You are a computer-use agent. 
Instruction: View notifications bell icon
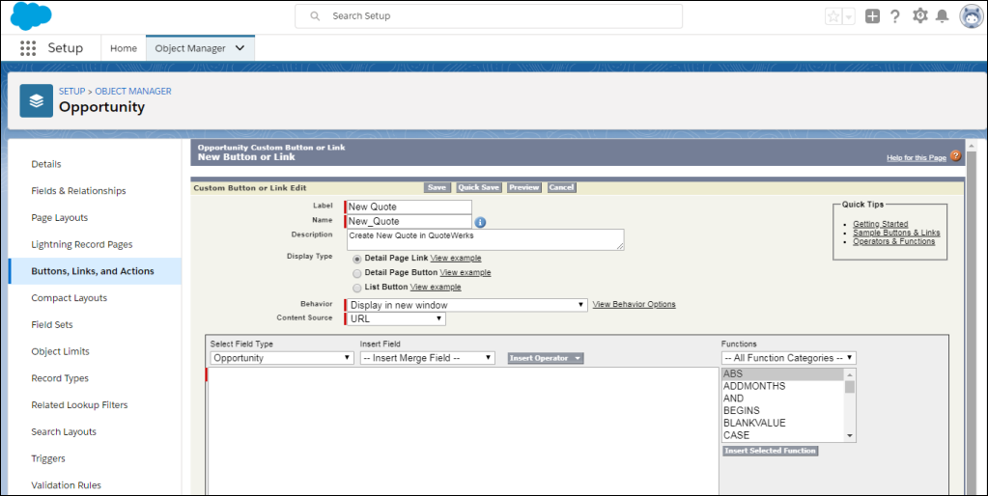pyautogui.click(x=943, y=16)
